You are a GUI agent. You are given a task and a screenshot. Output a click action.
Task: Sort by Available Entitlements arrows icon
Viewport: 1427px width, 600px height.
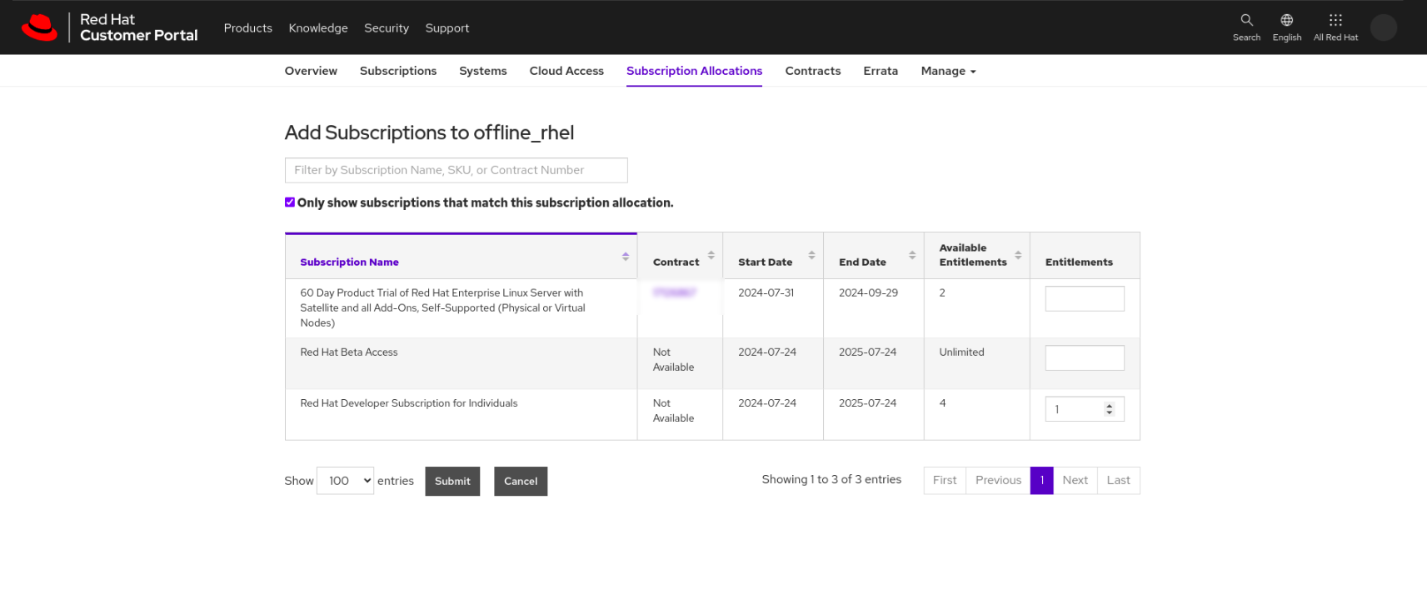click(1018, 255)
